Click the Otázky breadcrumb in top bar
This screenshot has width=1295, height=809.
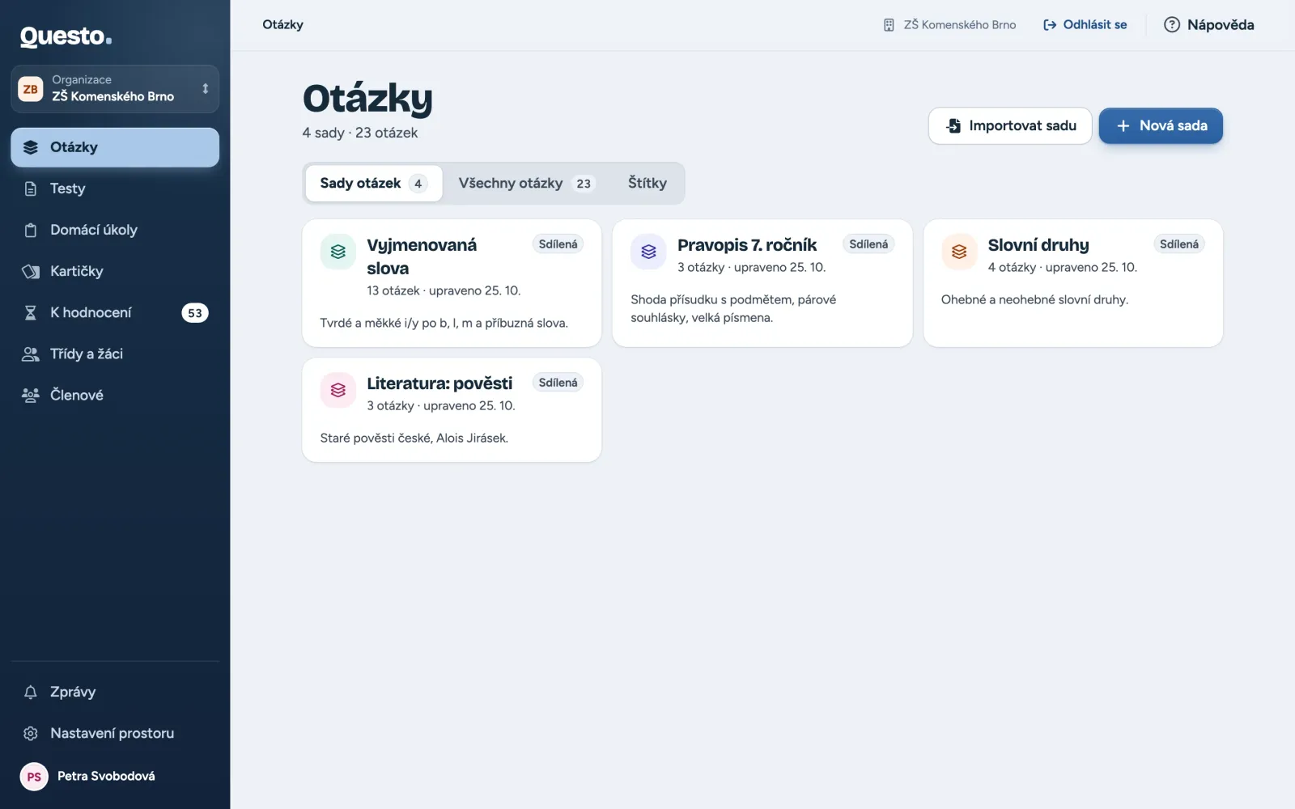click(x=282, y=25)
